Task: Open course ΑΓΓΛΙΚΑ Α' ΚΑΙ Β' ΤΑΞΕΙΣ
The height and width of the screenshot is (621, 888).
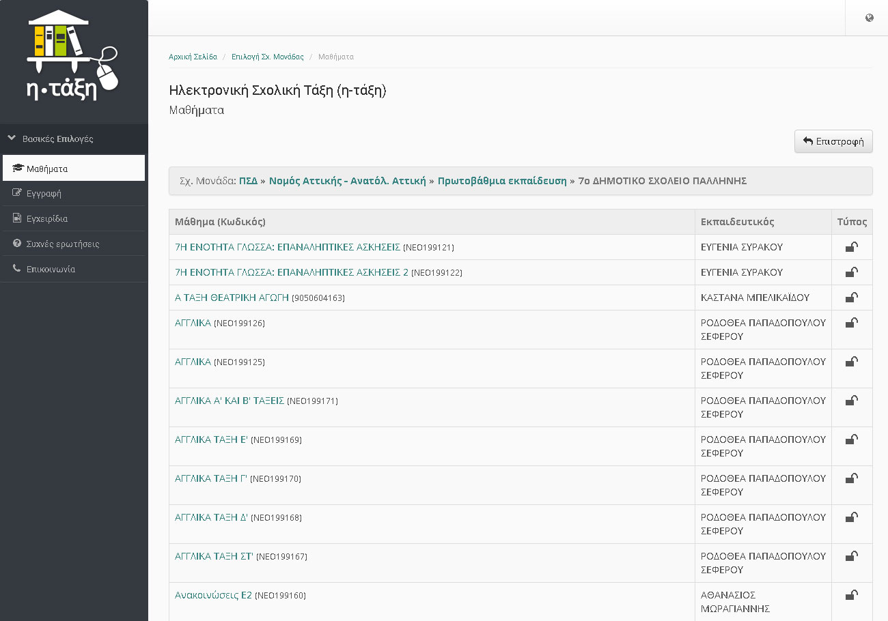Action: click(x=230, y=401)
